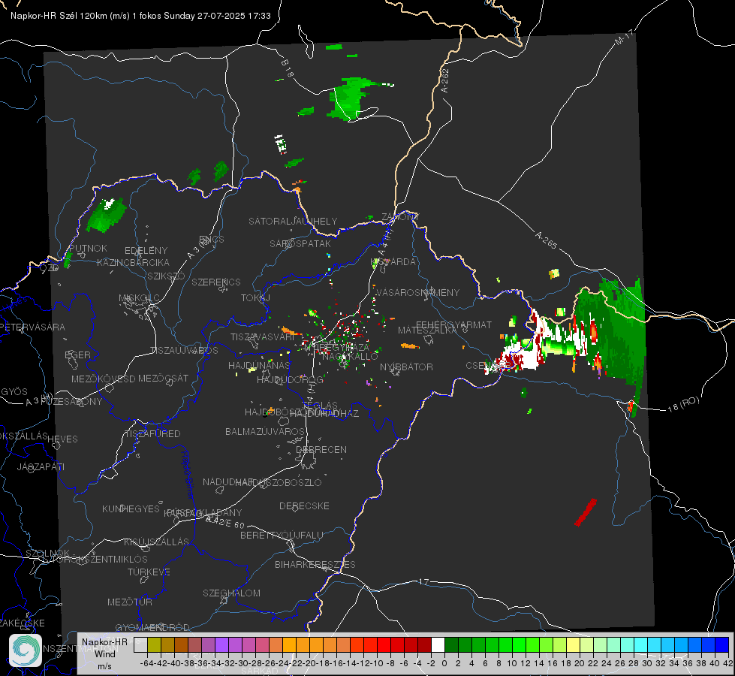The width and height of the screenshot is (735, 676).
Task: Click the SZIKSZÓ town label
Action: coord(166,276)
